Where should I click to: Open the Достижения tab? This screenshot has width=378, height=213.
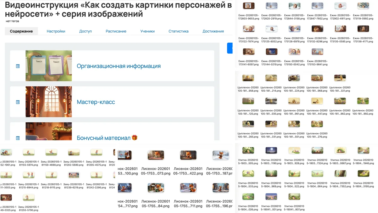pos(213,31)
